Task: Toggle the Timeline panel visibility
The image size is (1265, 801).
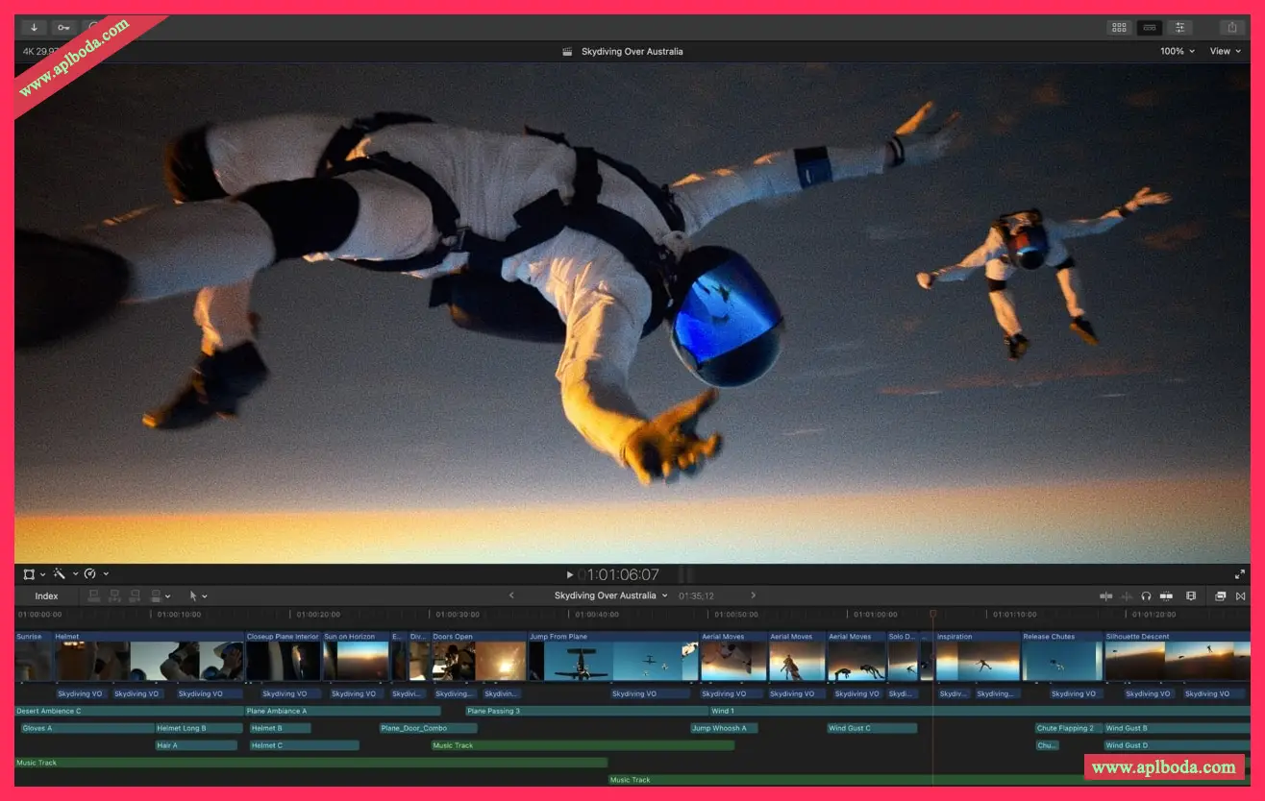Action: pos(1149,27)
